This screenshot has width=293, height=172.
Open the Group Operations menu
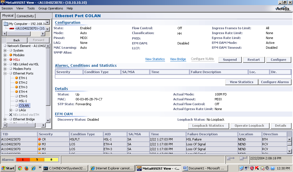[50, 8]
